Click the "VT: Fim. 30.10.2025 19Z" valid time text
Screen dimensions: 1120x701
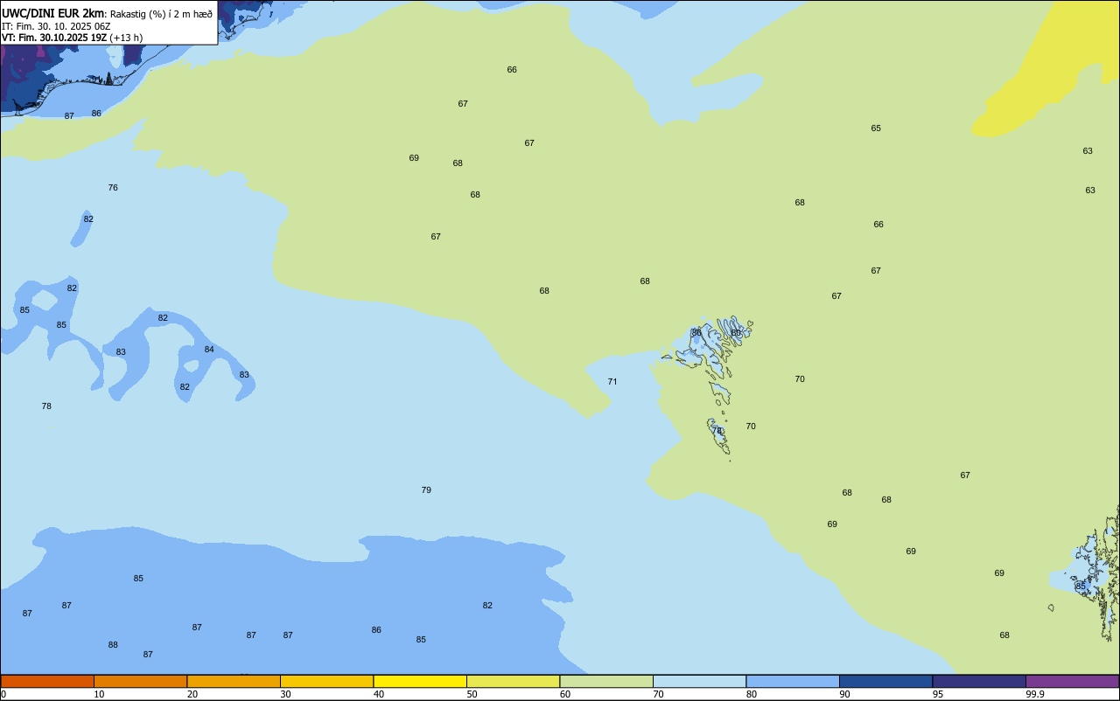53,38
